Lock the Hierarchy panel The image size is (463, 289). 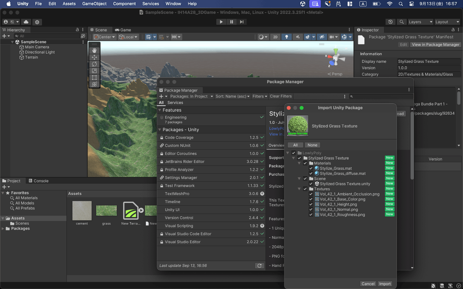click(77, 30)
